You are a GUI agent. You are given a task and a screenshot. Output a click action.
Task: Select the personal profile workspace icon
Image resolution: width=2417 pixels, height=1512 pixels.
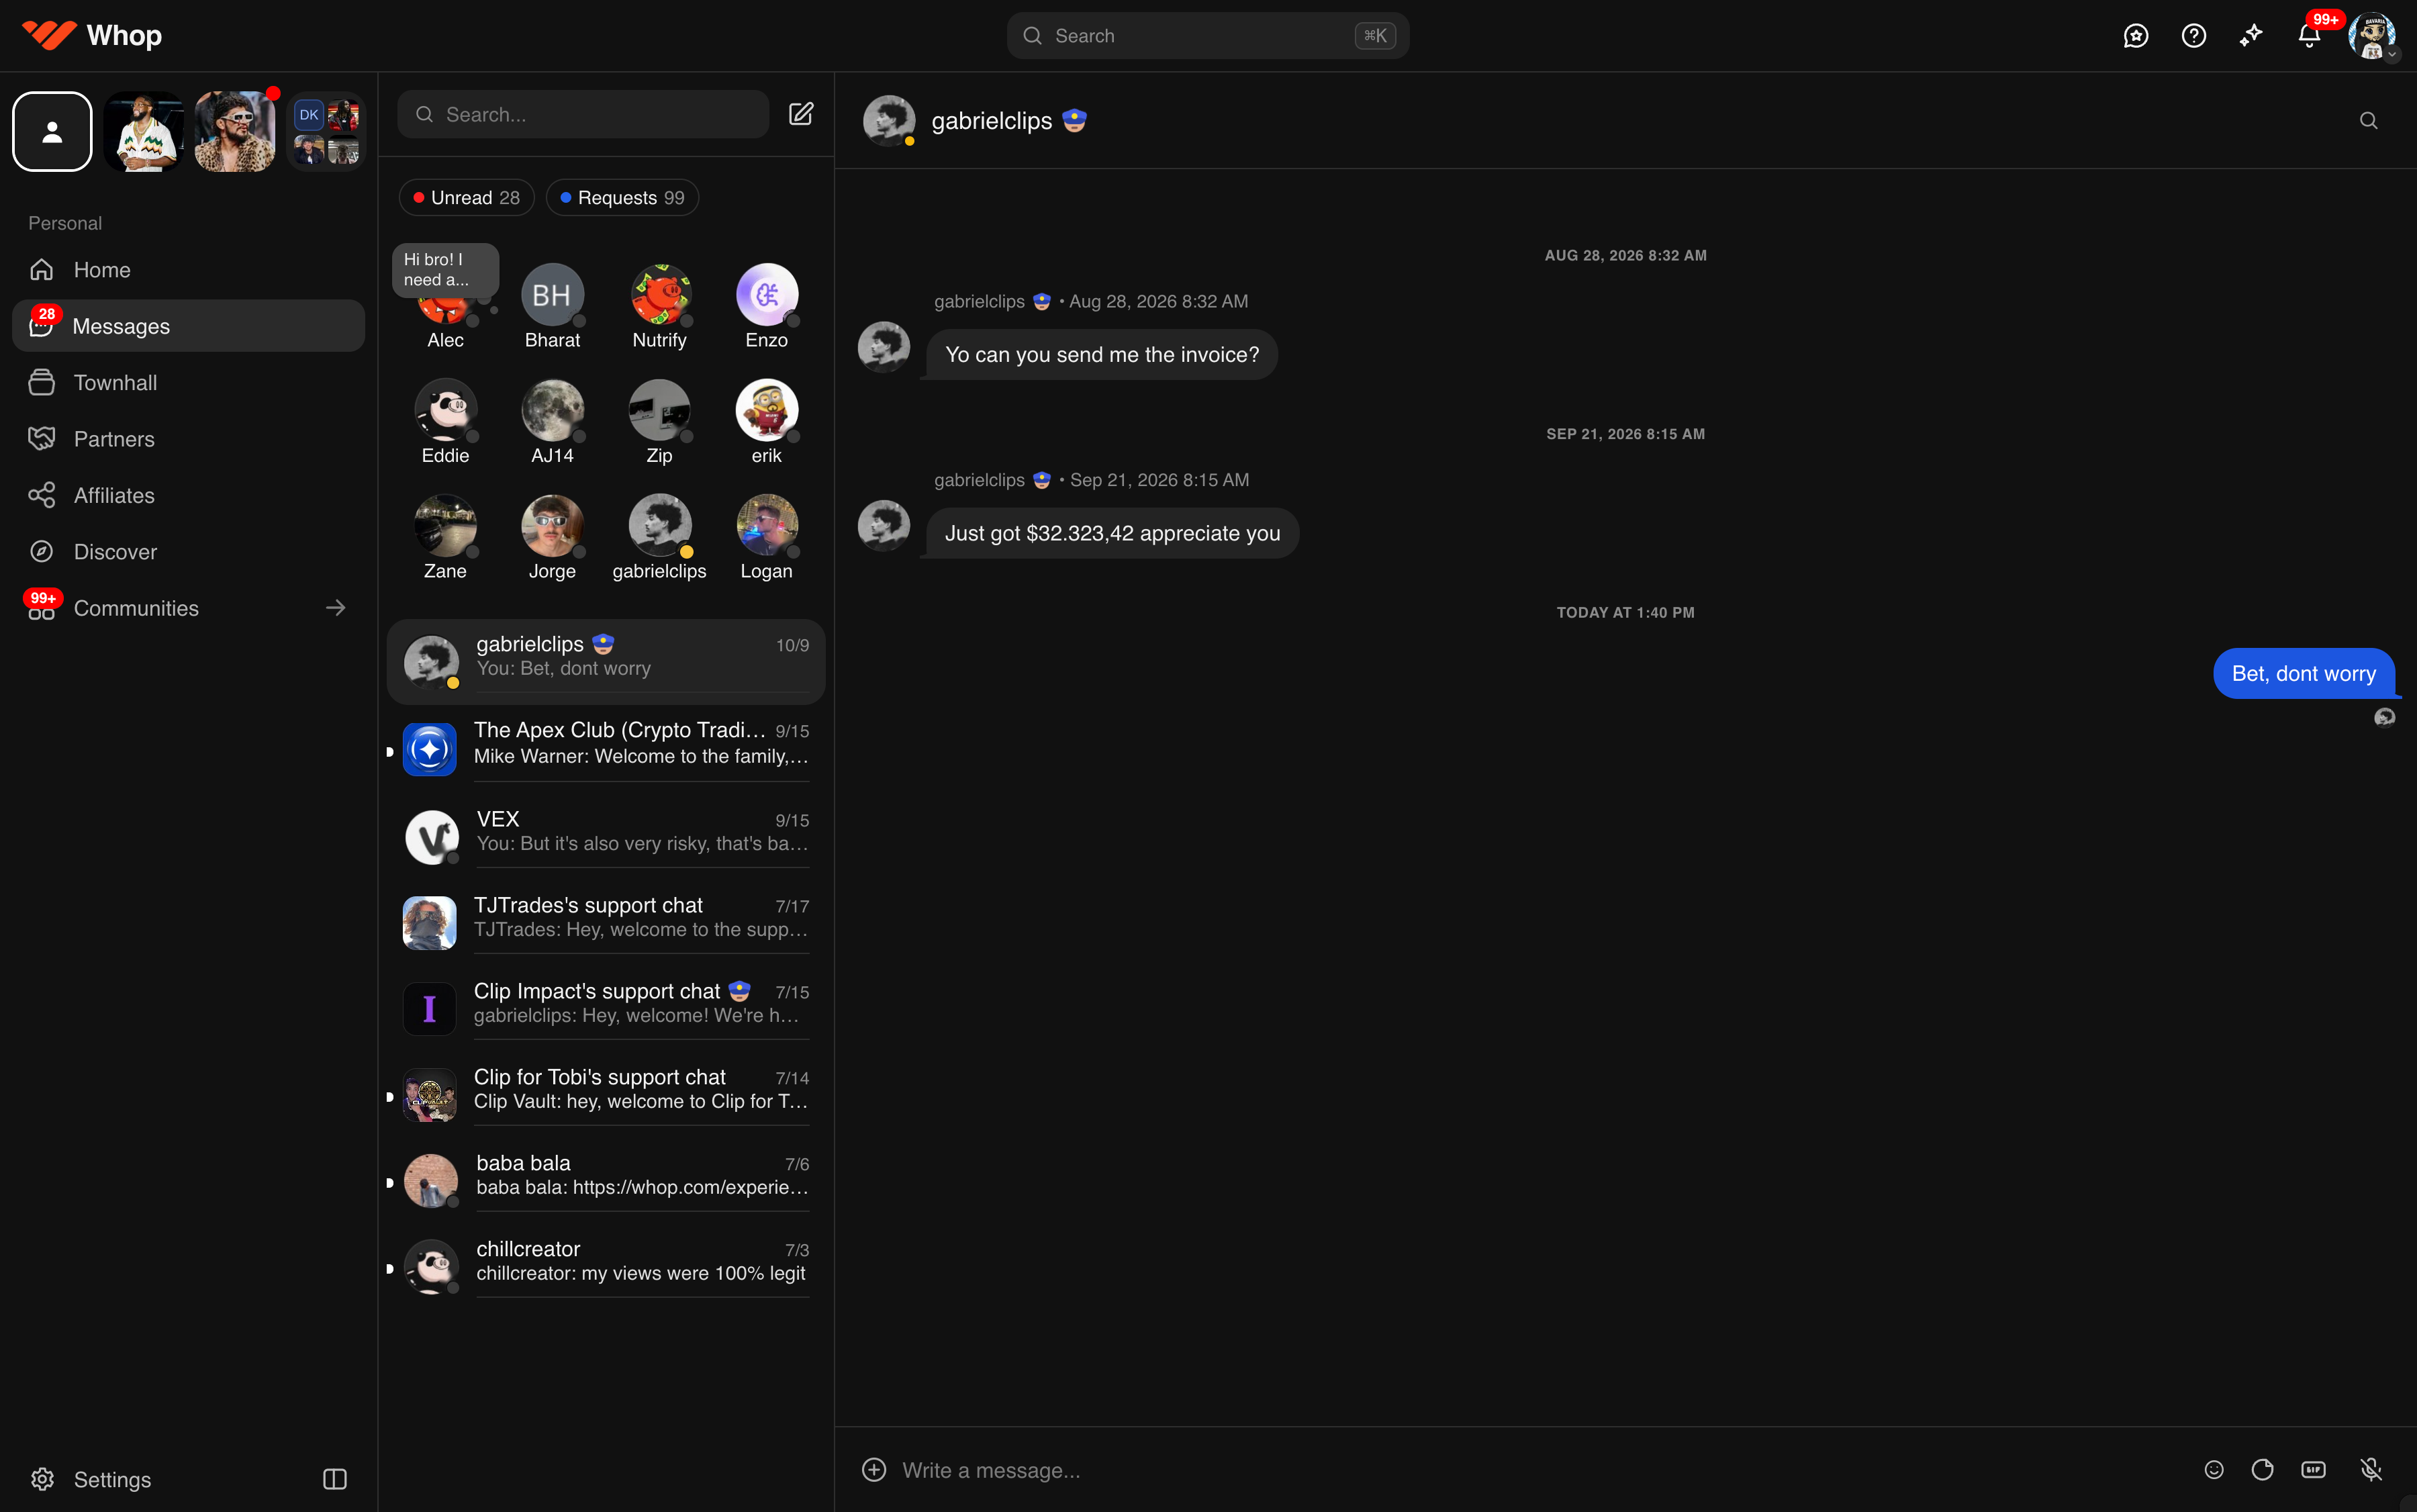pyautogui.click(x=52, y=132)
